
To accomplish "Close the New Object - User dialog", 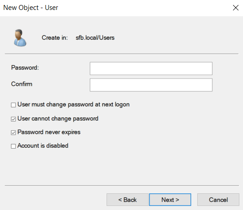I will click(x=236, y=8).
